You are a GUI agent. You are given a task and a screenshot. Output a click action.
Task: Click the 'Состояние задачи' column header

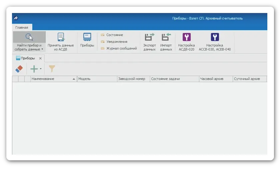tap(165, 79)
